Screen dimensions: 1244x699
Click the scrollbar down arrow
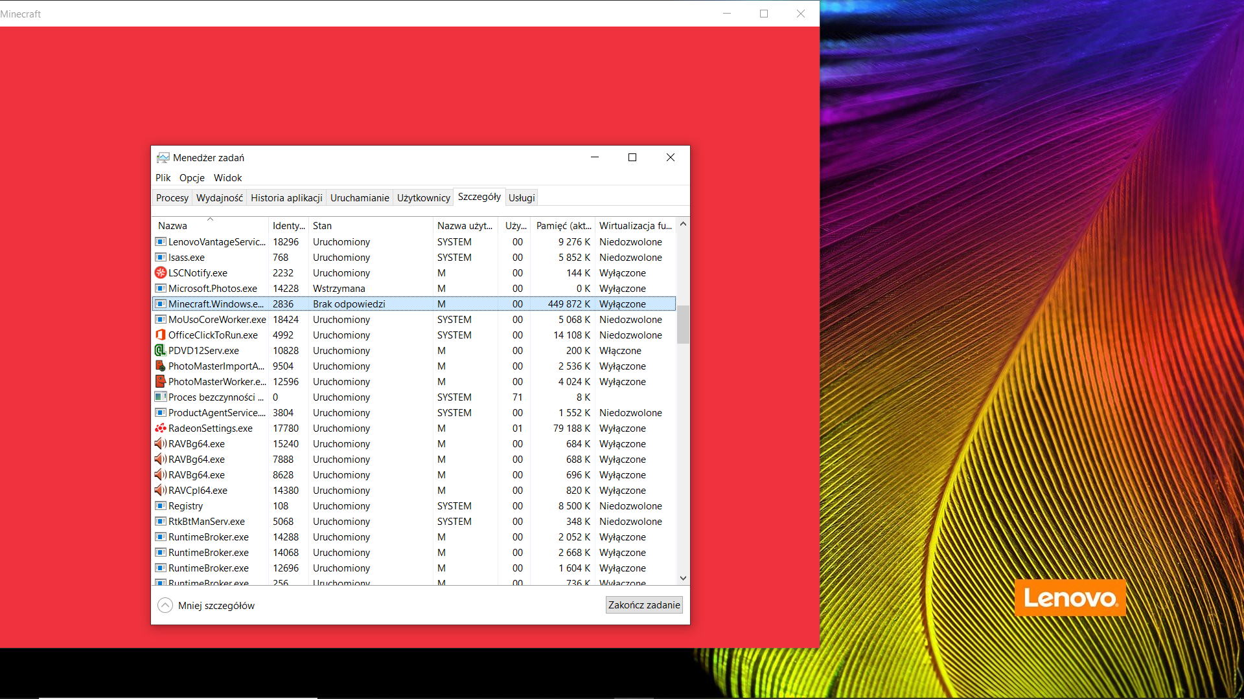pyautogui.click(x=683, y=578)
